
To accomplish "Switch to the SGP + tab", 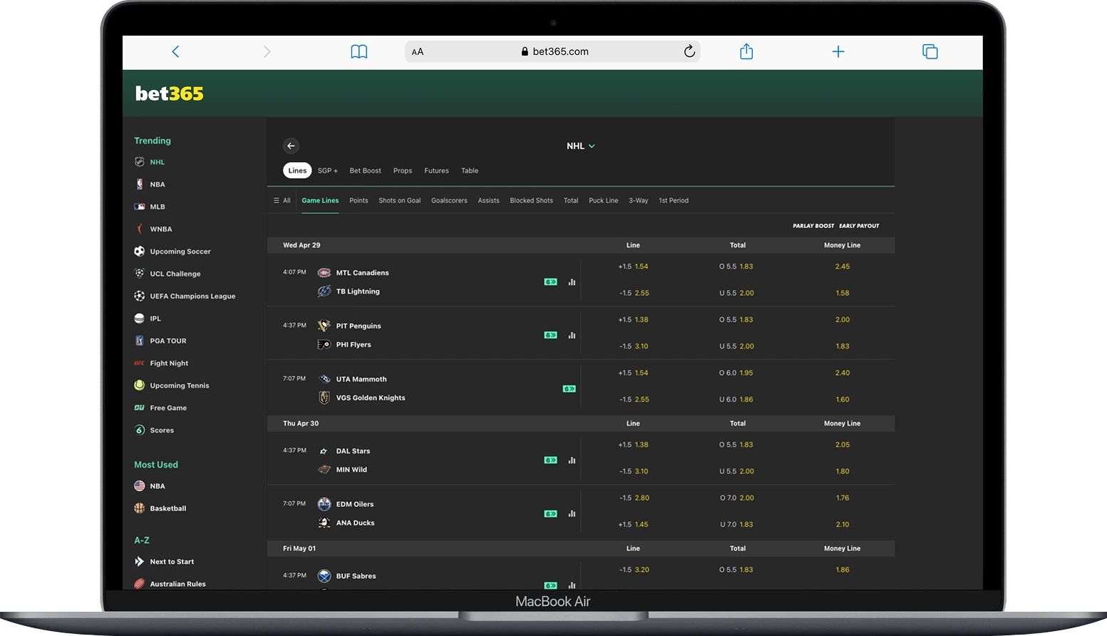I will click(328, 170).
